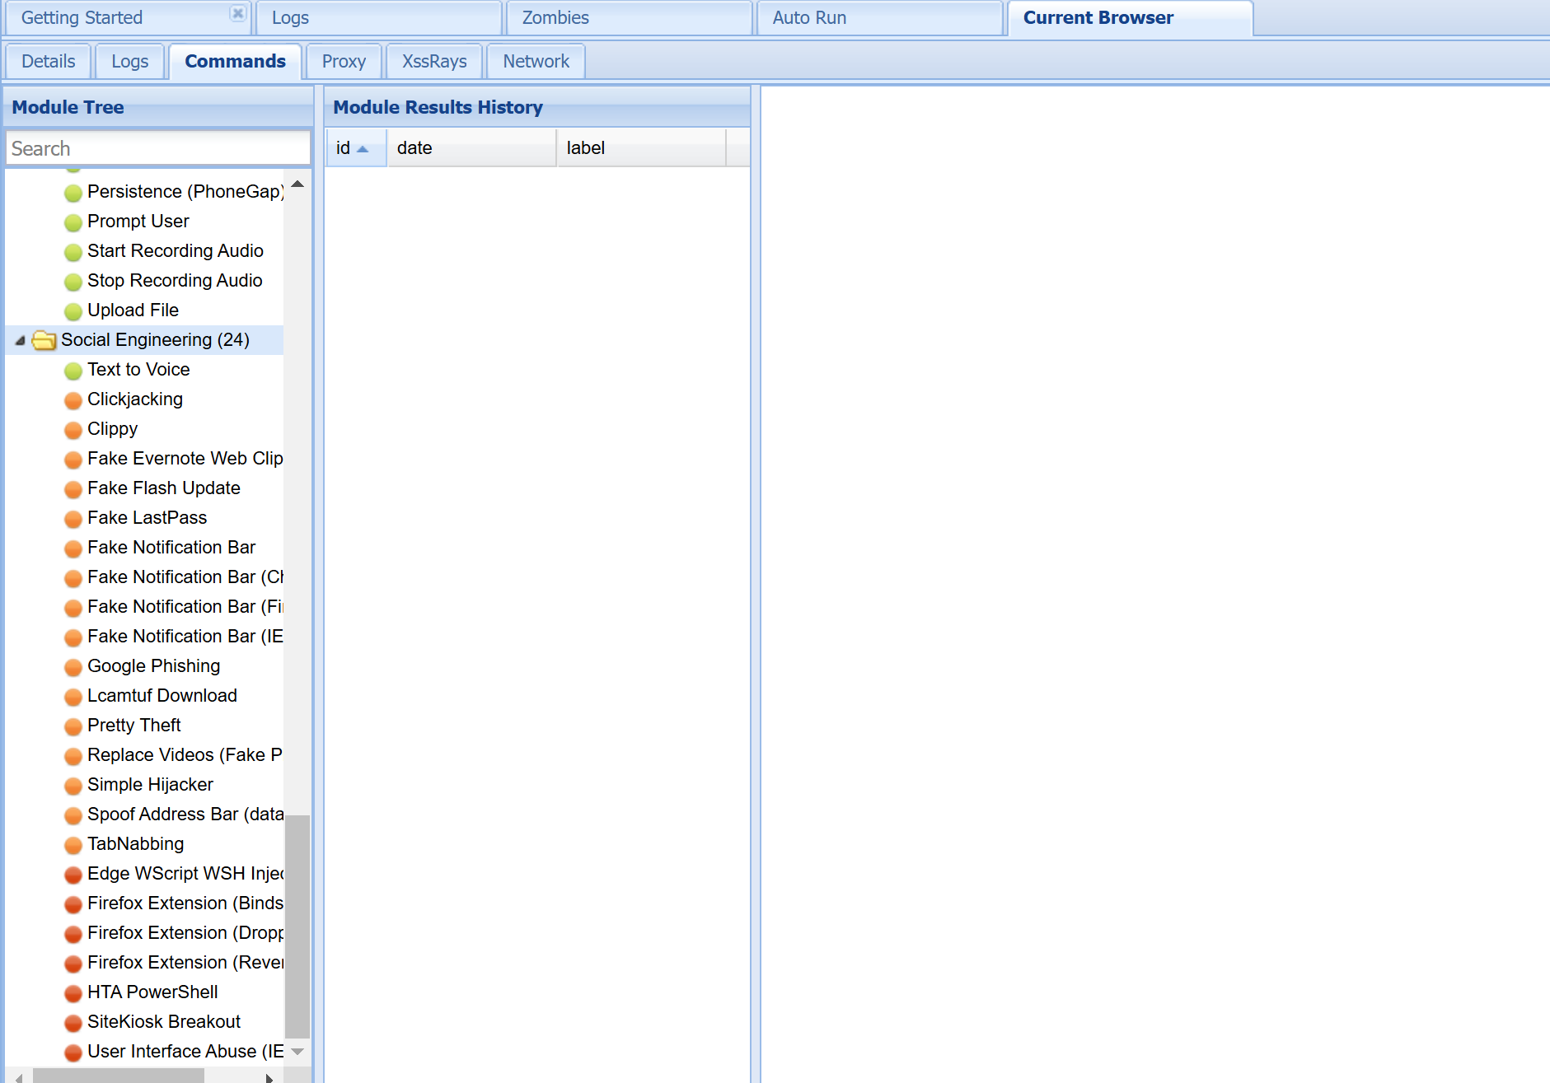Click the orange icon beside Clippy
The height and width of the screenshot is (1083, 1550).
(x=73, y=430)
